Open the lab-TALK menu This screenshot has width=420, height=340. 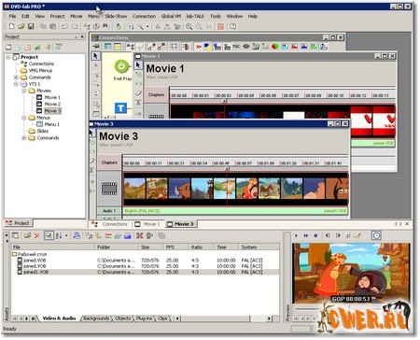coord(195,16)
